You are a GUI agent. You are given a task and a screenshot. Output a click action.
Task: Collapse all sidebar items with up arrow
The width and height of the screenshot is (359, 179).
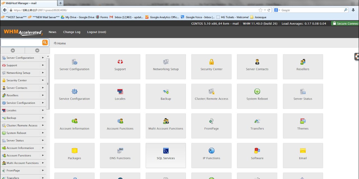(13, 51)
